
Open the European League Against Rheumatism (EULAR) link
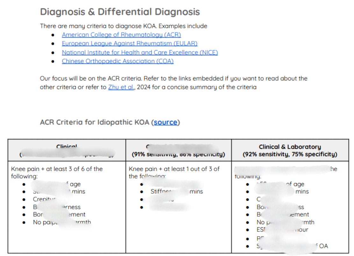(x=129, y=44)
